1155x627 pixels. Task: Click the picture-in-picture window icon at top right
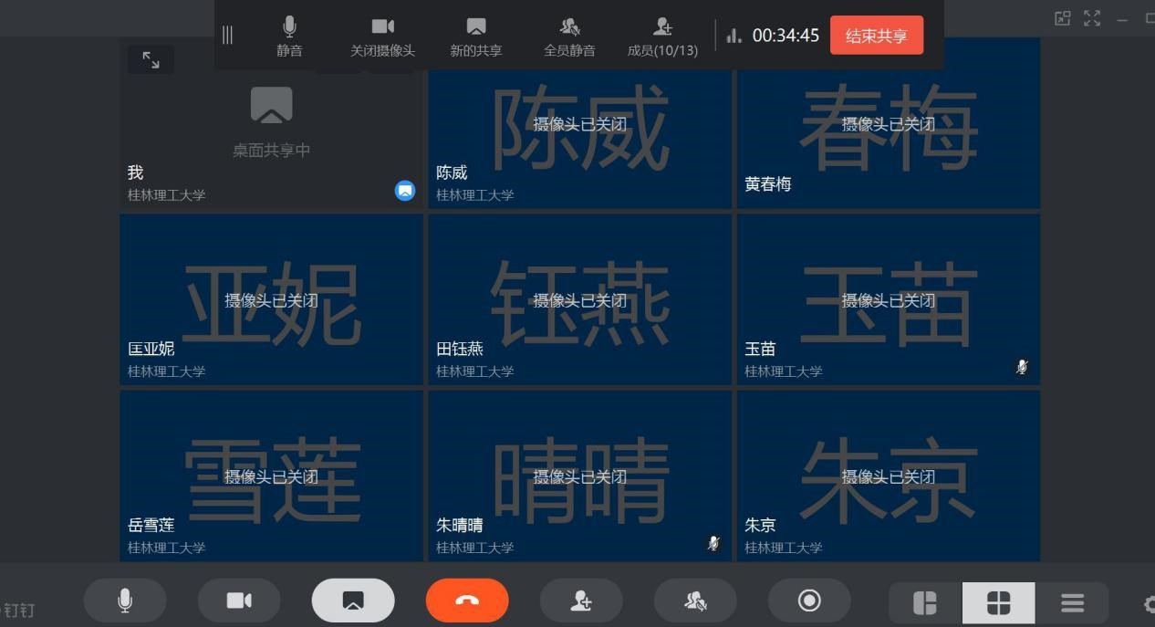pyautogui.click(x=1062, y=18)
